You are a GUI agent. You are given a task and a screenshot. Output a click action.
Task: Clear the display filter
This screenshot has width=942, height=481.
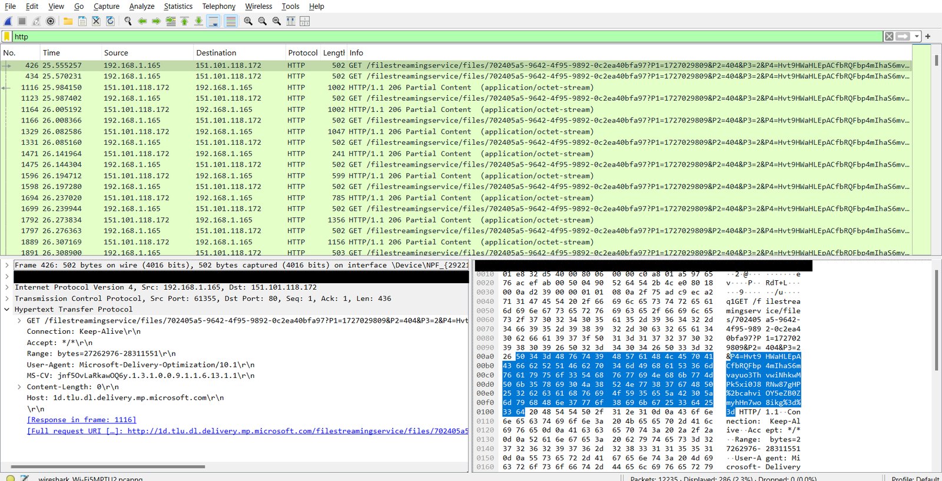tap(889, 37)
